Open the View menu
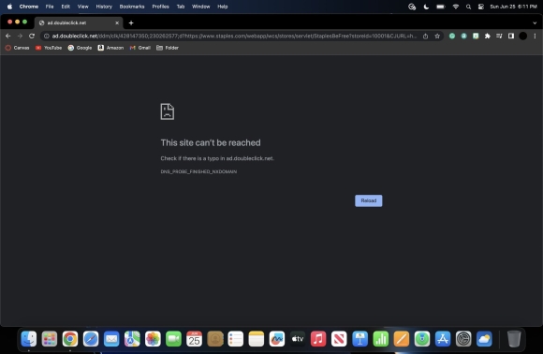The height and width of the screenshot is (354, 543). click(x=82, y=7)
